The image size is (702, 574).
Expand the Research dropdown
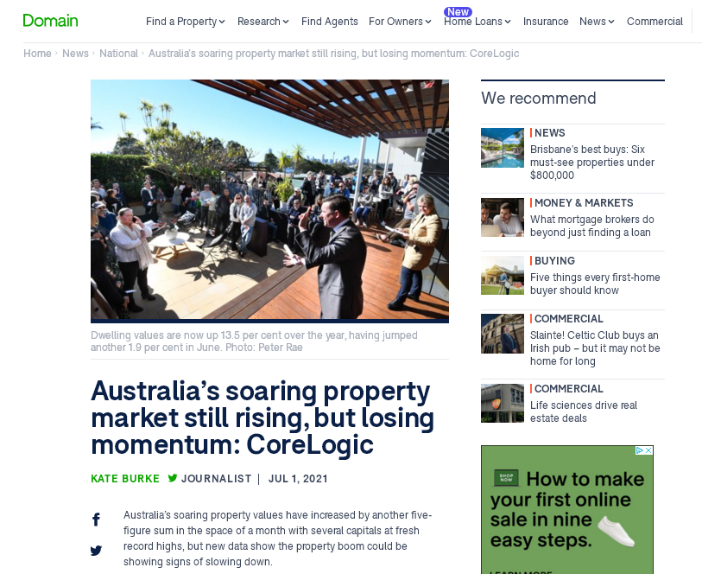pos(263,22)
